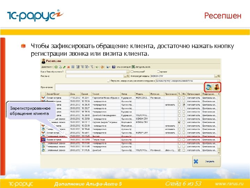Click the MERCEDES model cell
The image size is (250, 188).
pos(142,98)
